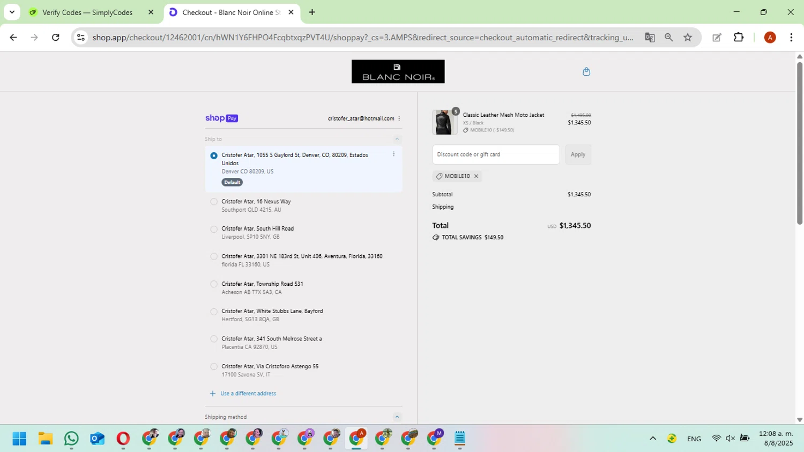Collapse the Ship to section
This screenshot has width=804, height=452.
(397, 139)
